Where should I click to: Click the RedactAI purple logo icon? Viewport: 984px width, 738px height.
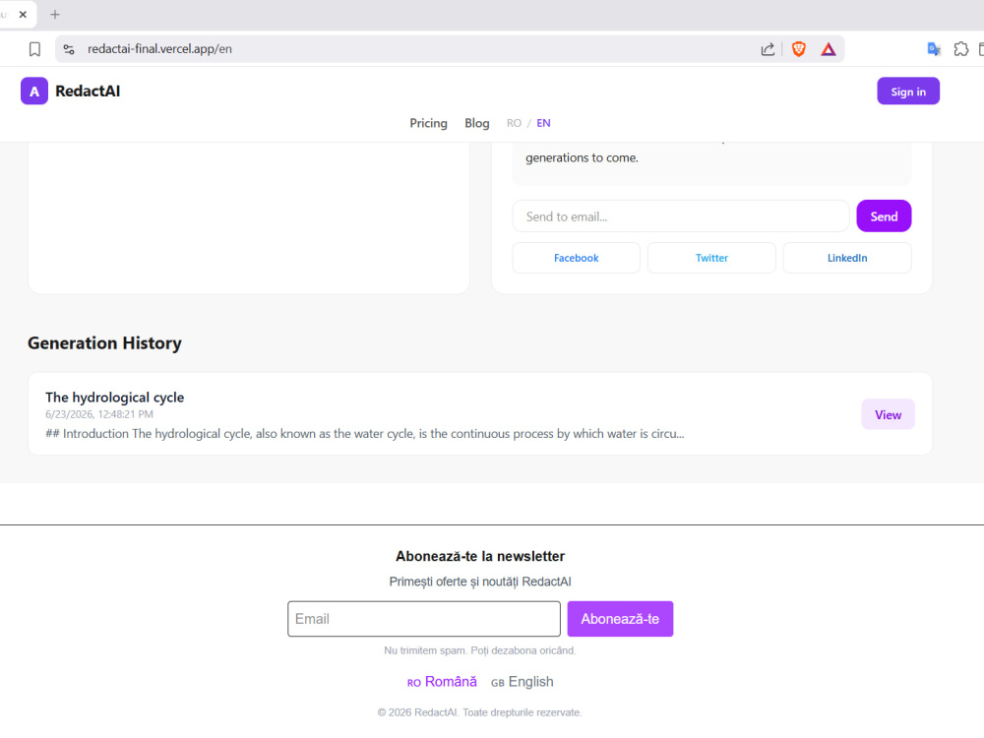coord(34,91)
